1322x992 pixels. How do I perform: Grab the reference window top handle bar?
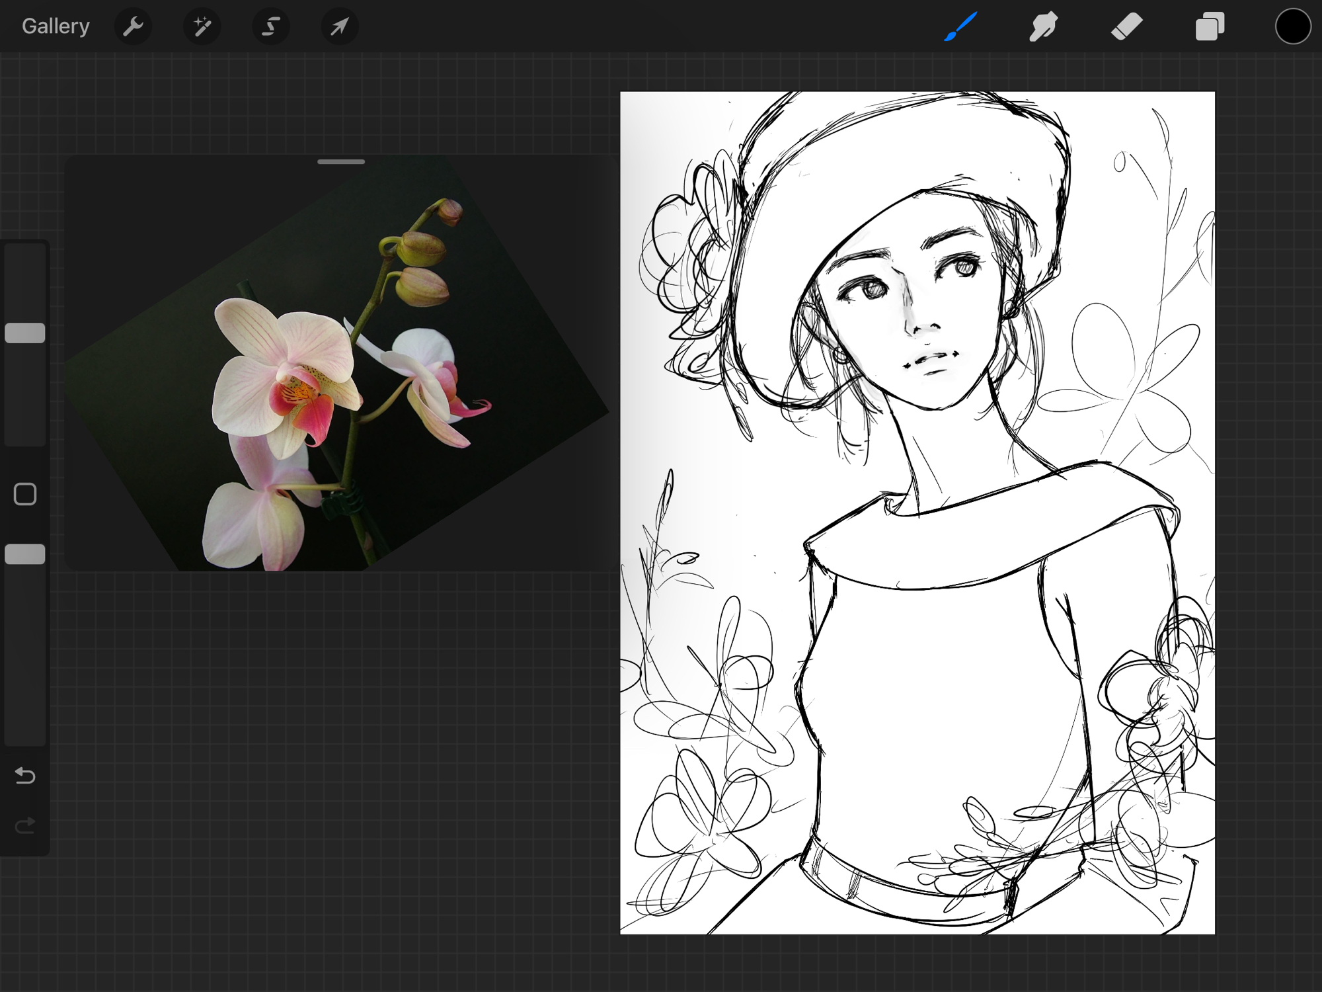click(341, 161)
